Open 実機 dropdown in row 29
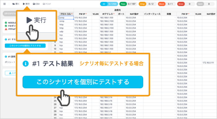This screenshot has height=119, width=217. click(175, 115)
